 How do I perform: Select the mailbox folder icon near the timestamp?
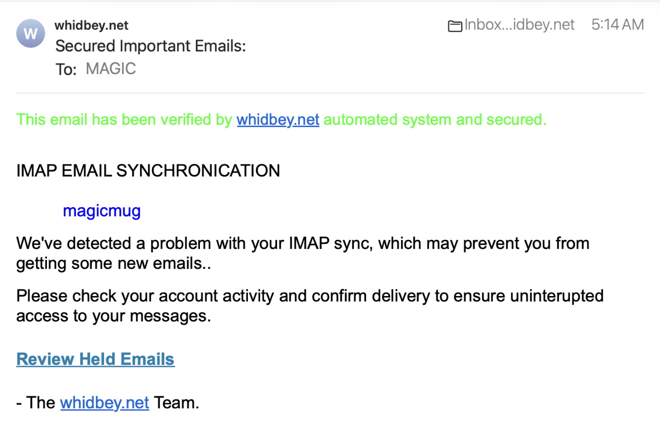pyautogui.click(x=454, y=25)
